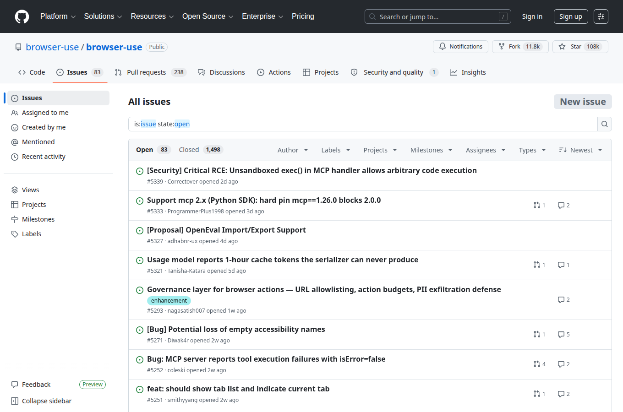Image resolution: width=623 pixels, height=412 pixels.
Task: Open comments on issue #5333
Action: pos(564,206)
